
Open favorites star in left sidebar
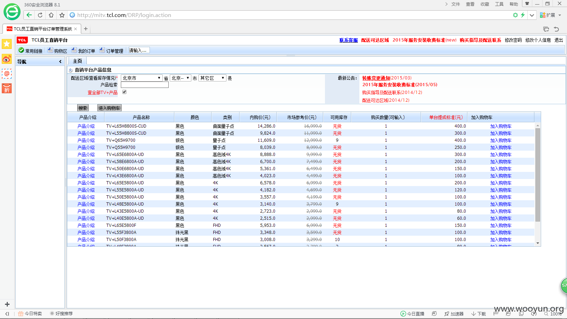(x=7, y=44)
